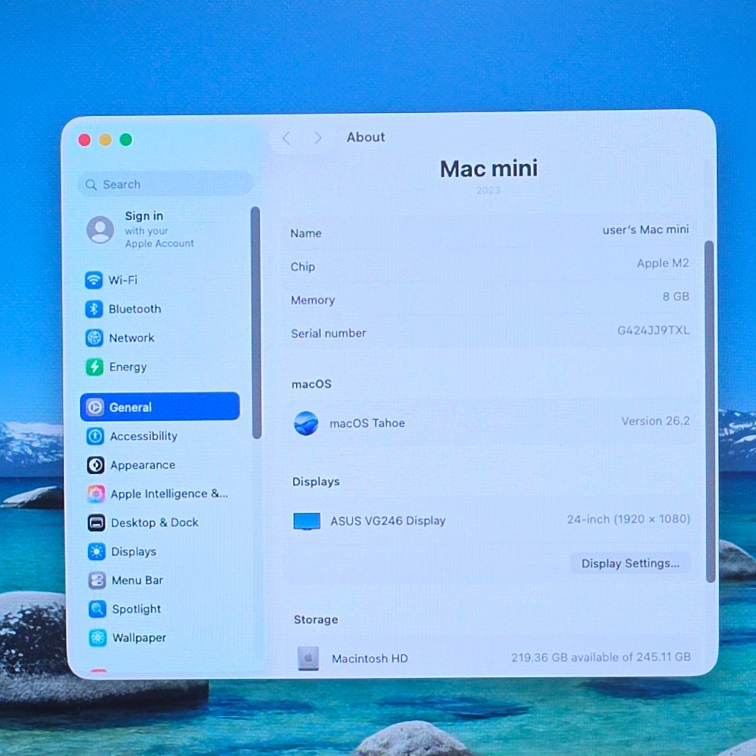
Task: Click the Wallpaper flower icon
Action: (98, 638)
